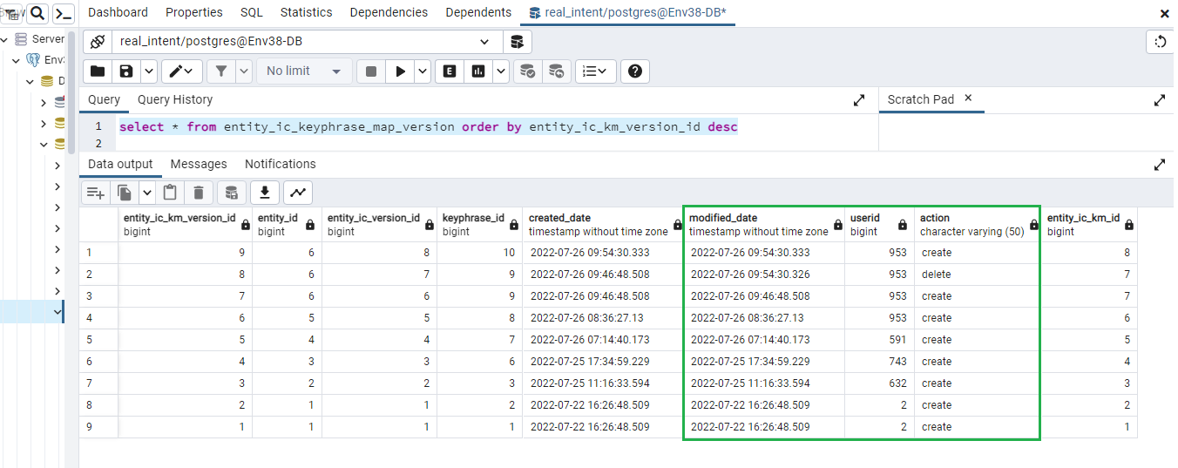Save the query using the floppy disk icon
Screen dimensions: 1178x468
(x=126, y=71)
